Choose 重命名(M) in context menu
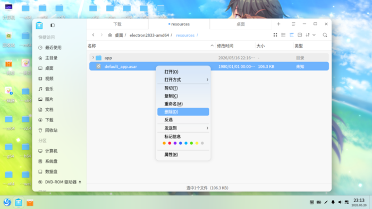The width and height of the screenshot is (372, 209). (x=183, y=104)
